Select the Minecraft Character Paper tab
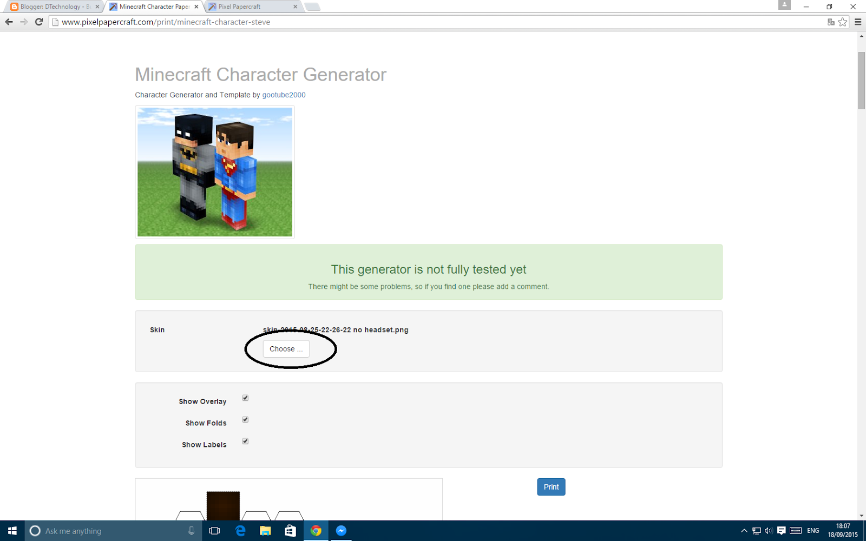The width and height of the screenshot is (866, 541). pyautogui.click(x=154, y=6)
